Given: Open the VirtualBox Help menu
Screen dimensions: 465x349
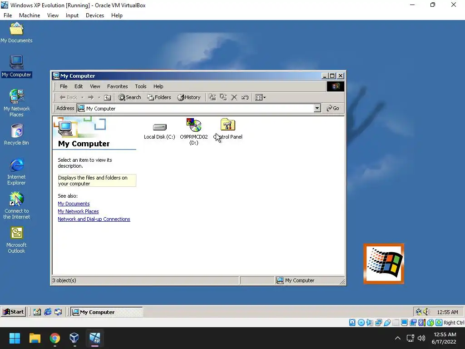Looking at the screenshot, I should click(117, 15).
